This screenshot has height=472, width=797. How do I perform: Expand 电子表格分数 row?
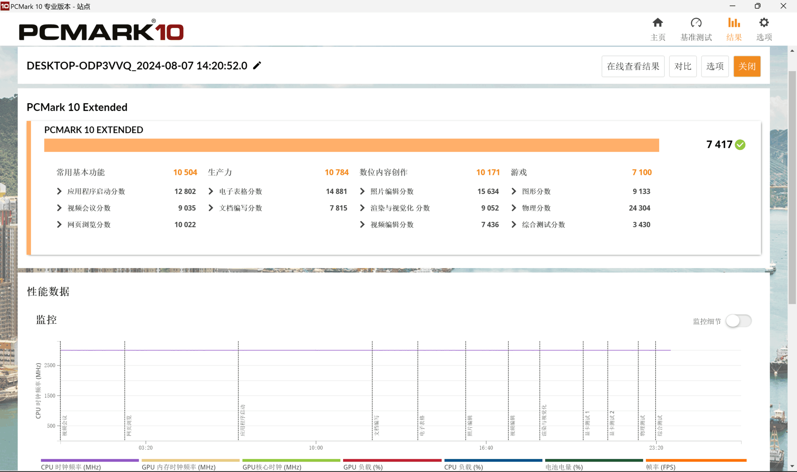[x=211, y=191]
